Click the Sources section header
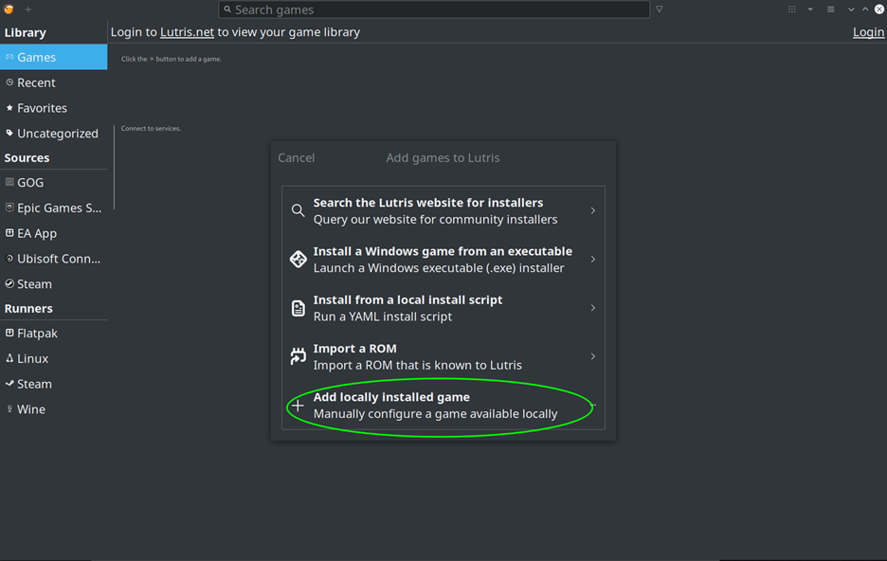The image size is (887, 561). pyautogui.click(x=27, y=157)
